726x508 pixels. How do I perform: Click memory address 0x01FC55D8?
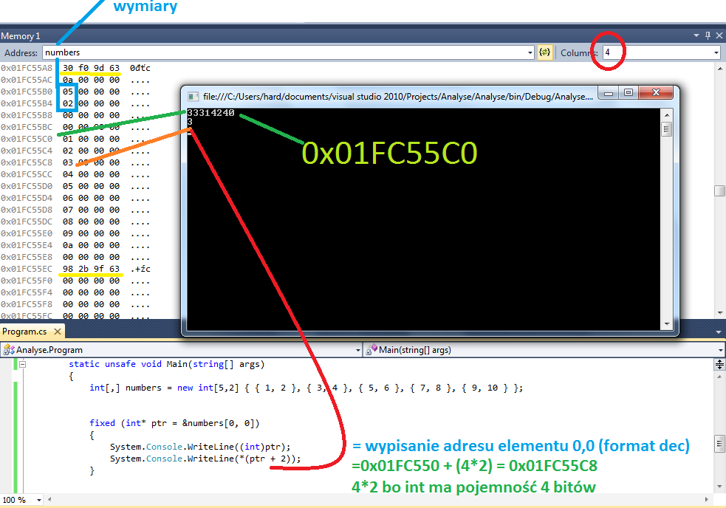27,210
